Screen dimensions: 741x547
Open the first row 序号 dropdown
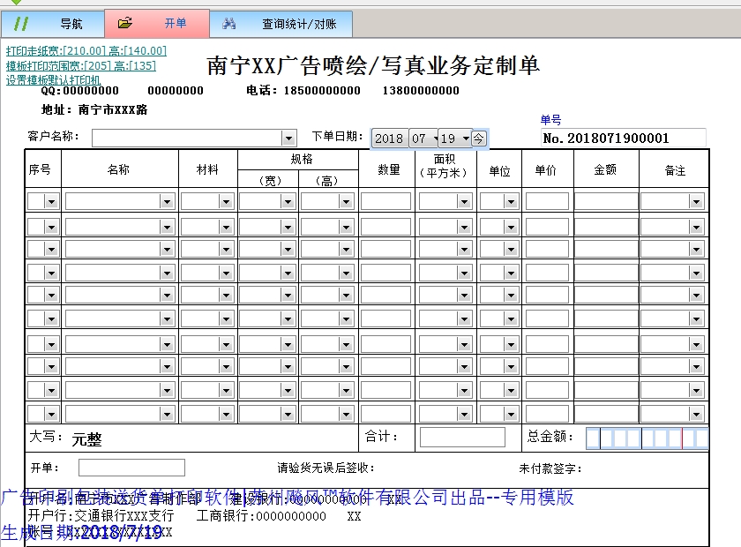point(51,202)
